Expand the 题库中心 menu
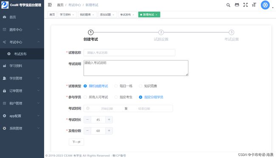Image resolution: width=276 pixels, height=158 pixels. pyautogui.click(x=38, y=29)
